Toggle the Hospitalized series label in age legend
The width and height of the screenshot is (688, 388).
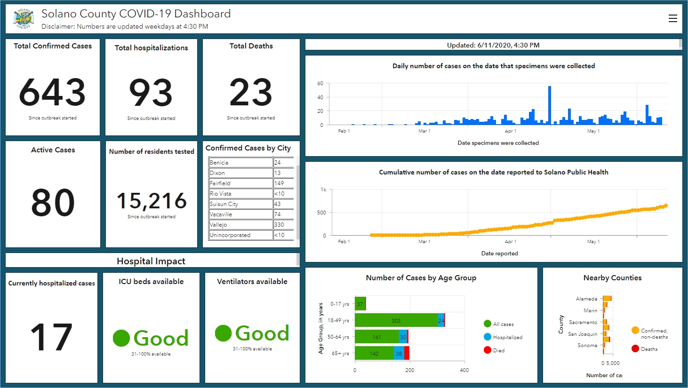tap(507, 337)
